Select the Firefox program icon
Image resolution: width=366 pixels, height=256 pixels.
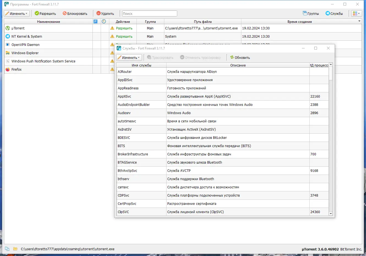tap(8, 69)
